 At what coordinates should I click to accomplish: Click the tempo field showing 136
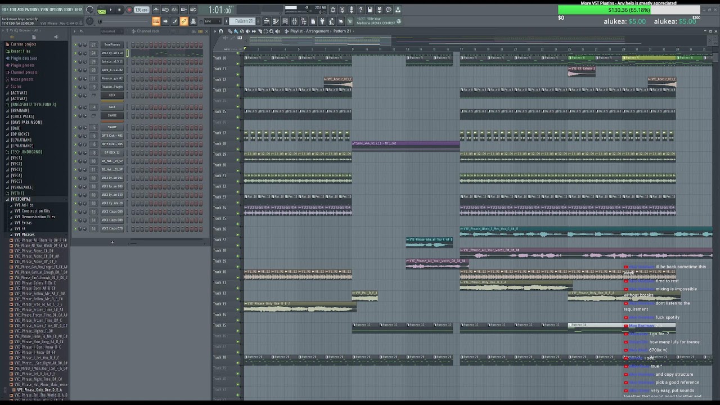tap(141, 10)
